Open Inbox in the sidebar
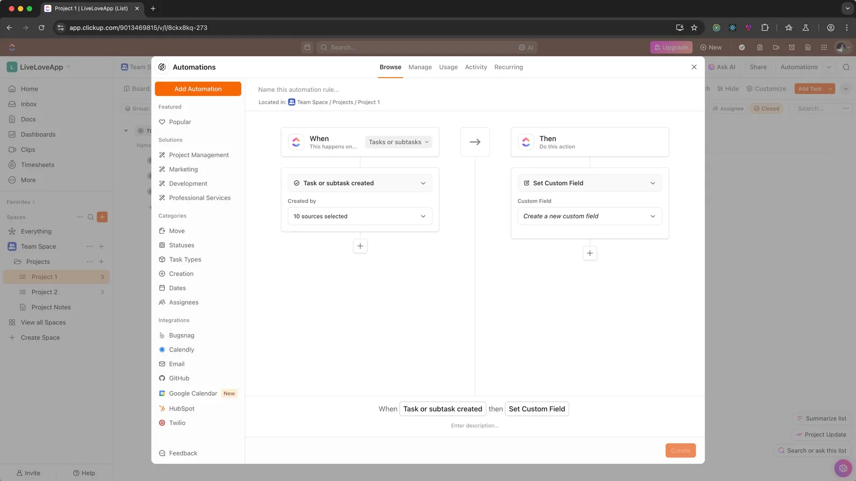This screenshot has height=481, width=856. click(29, 104)
